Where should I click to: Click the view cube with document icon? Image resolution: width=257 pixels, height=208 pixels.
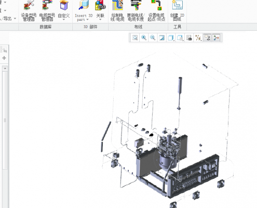(180, 38)
